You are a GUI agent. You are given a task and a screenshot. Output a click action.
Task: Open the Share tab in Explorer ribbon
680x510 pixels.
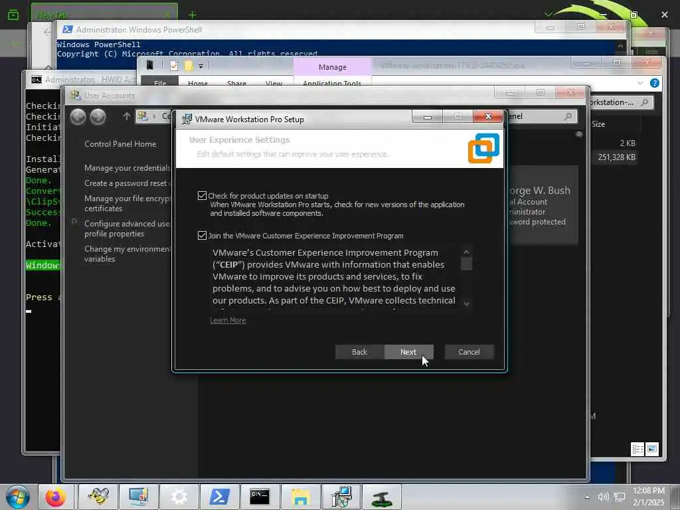pyautogui.click(x=237, y=82)
